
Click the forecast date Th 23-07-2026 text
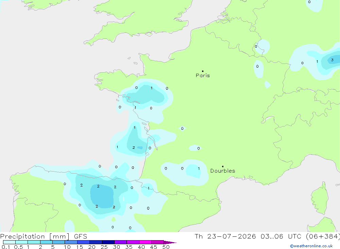click(225, 236)
